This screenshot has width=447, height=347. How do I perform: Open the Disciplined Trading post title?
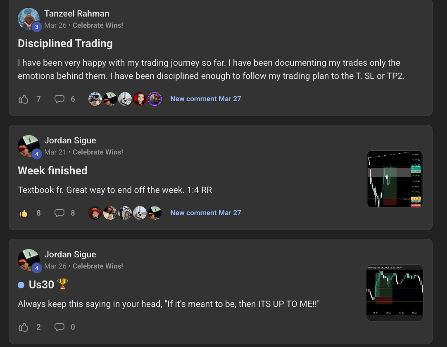coord(65,43)
